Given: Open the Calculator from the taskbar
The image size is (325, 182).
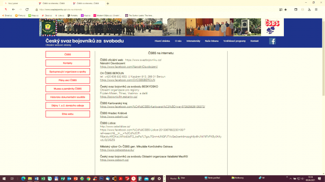Looking at the screenshot, I should [x=140, y=179].
